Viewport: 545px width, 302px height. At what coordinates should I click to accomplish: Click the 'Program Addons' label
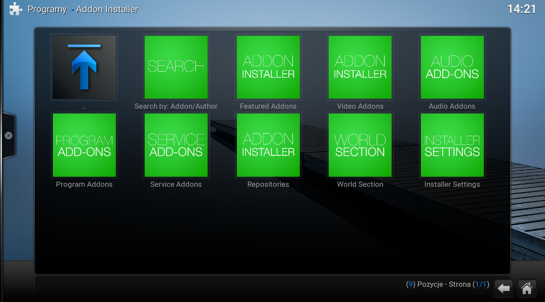84,184
